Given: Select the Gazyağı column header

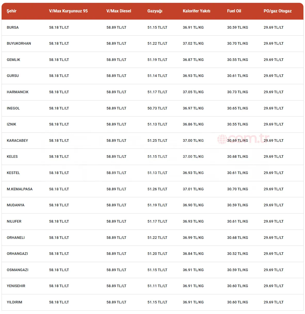Looking at the screenshot, I should (x=155, y=11).
